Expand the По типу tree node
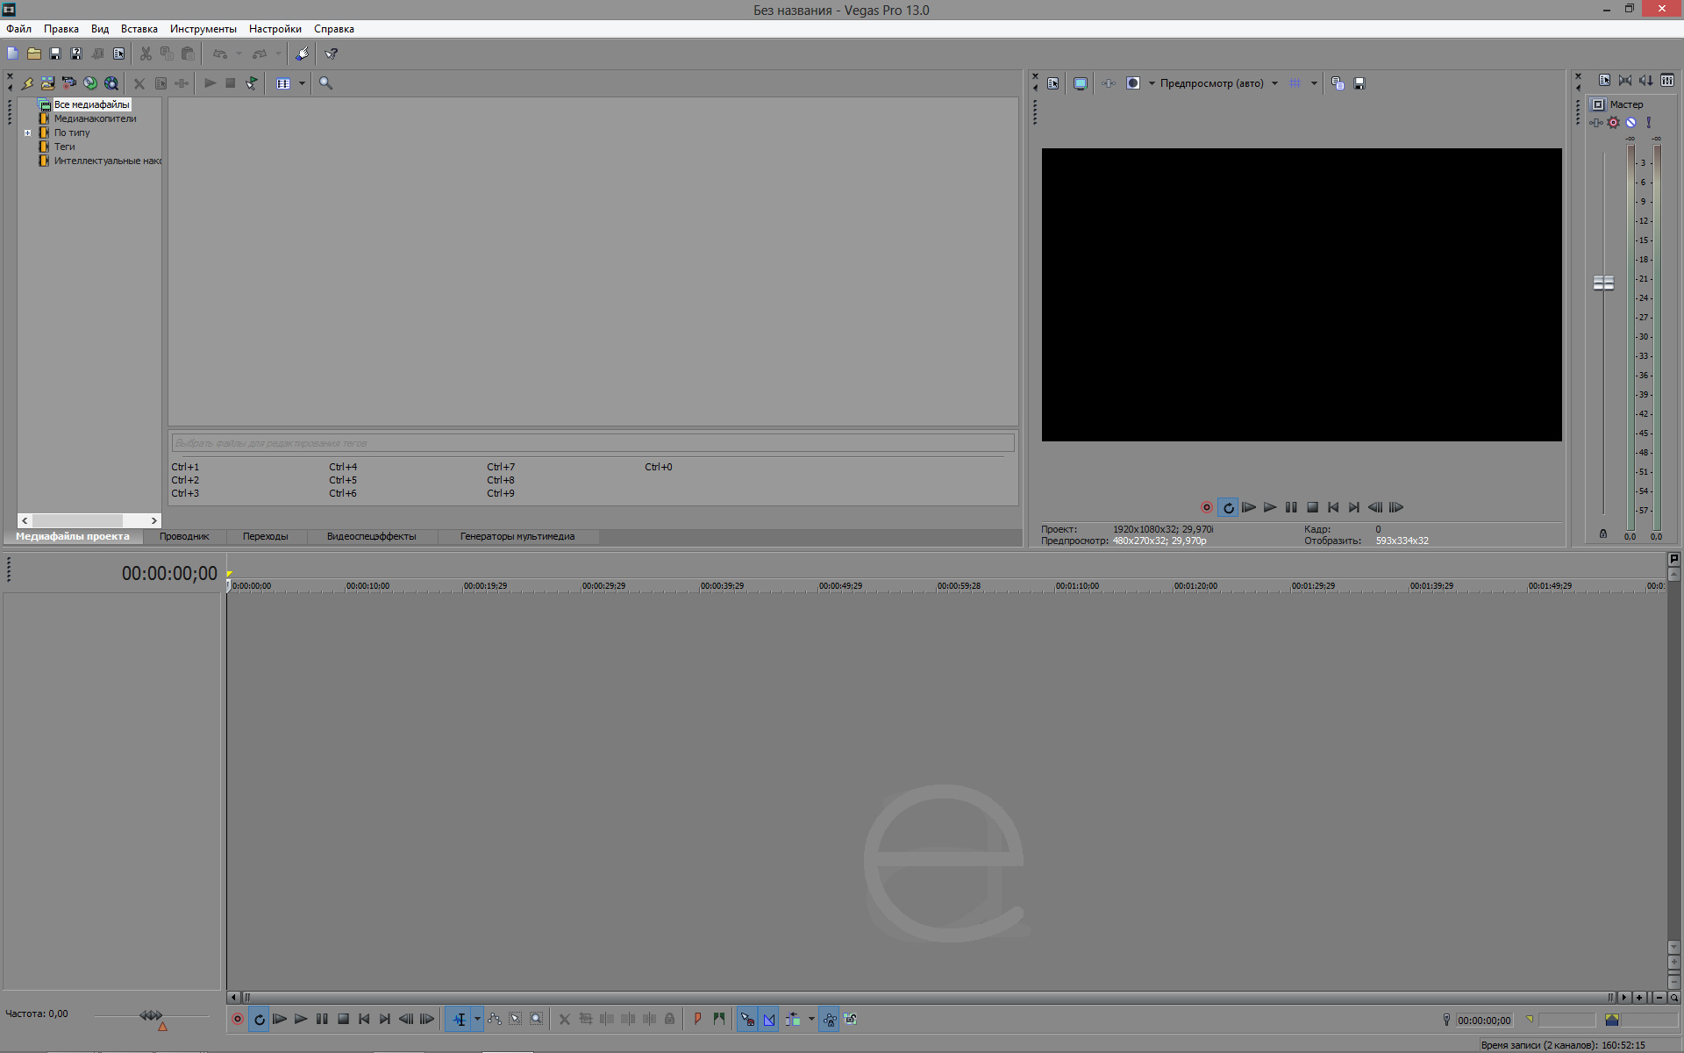 27,133
